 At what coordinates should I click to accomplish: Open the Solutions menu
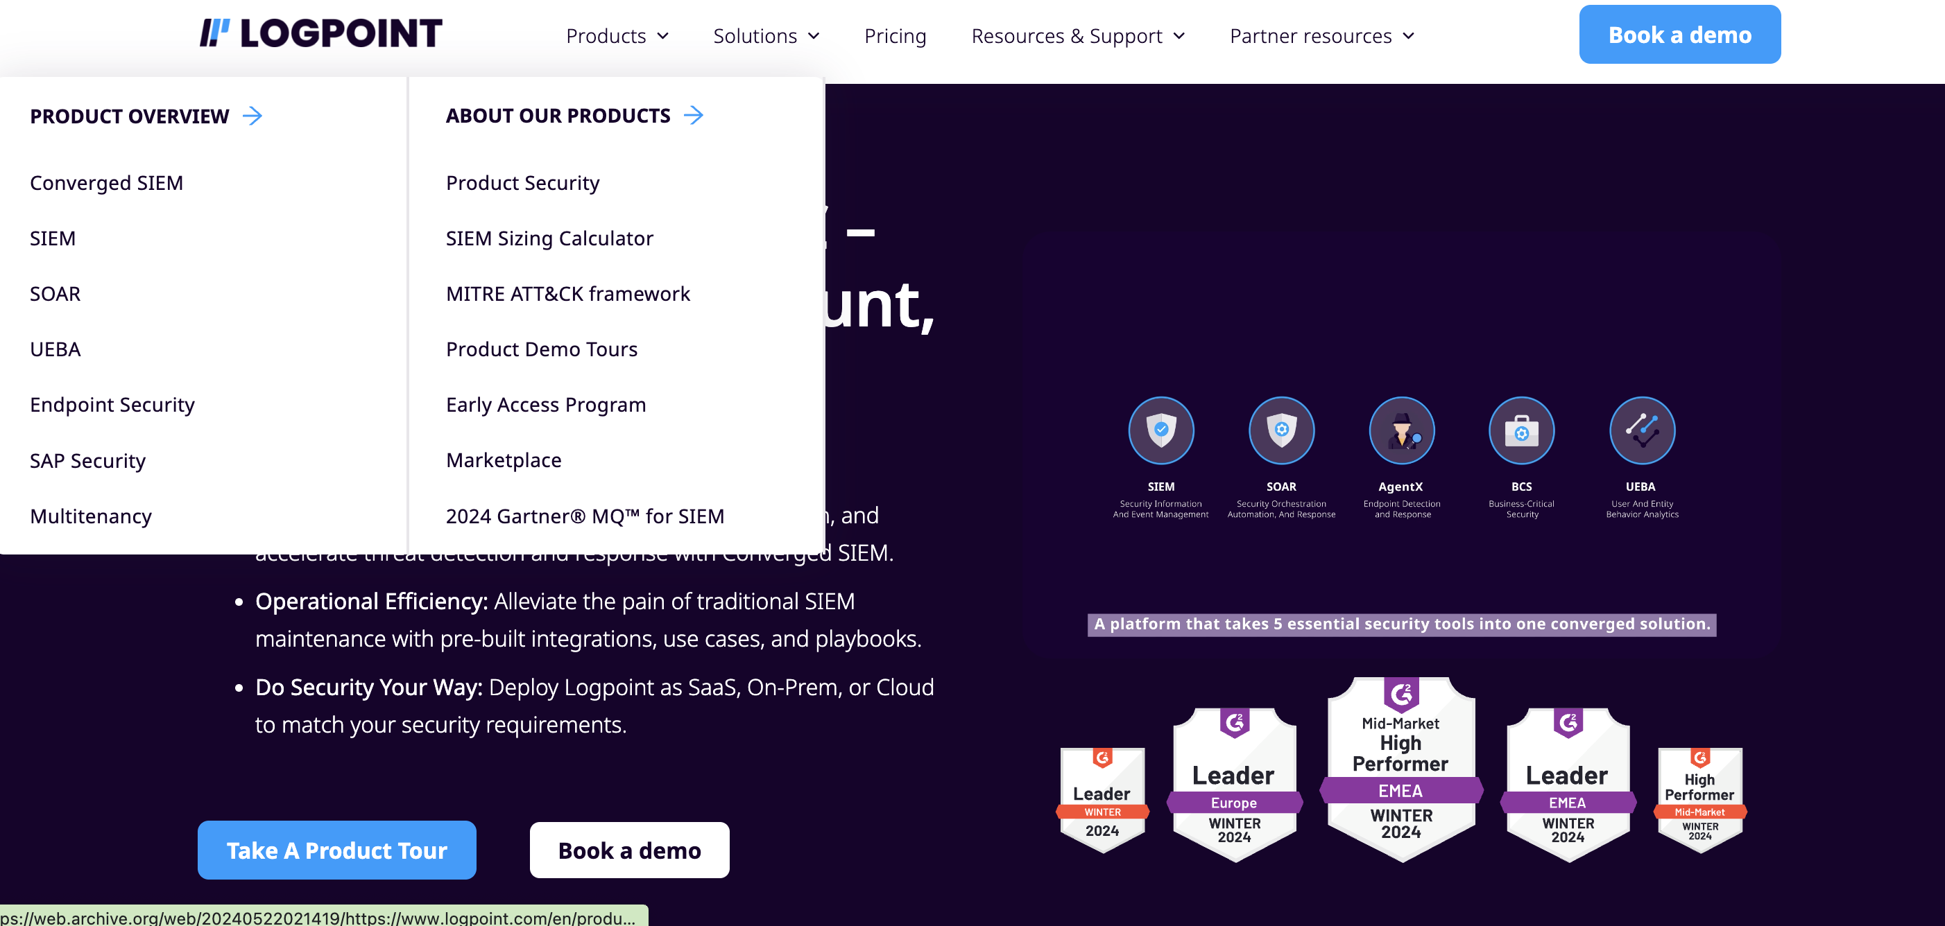[755, 36]
